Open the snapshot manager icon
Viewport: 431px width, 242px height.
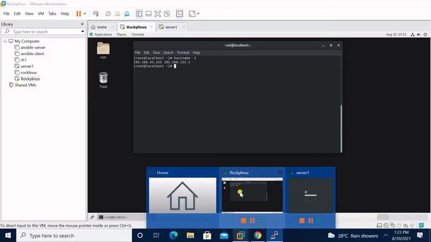127,13
